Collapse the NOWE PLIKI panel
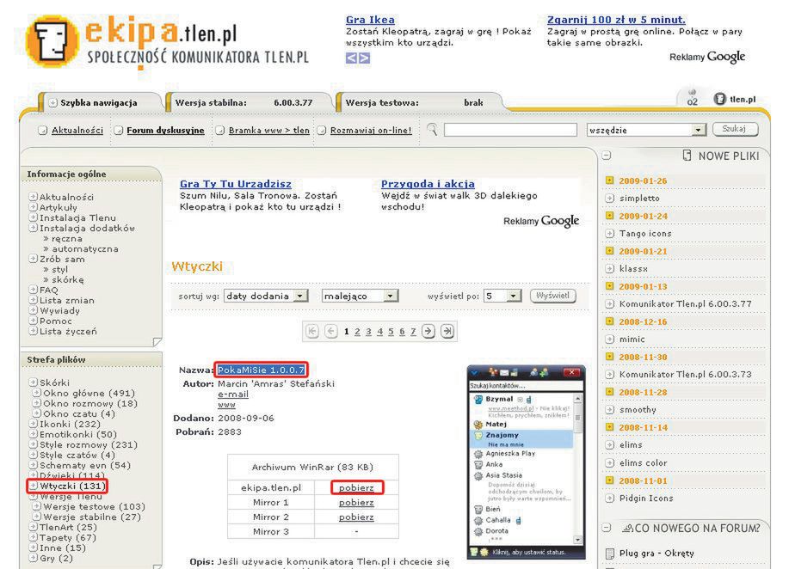This screenshot has height=569, width=789. coord(607,156)
